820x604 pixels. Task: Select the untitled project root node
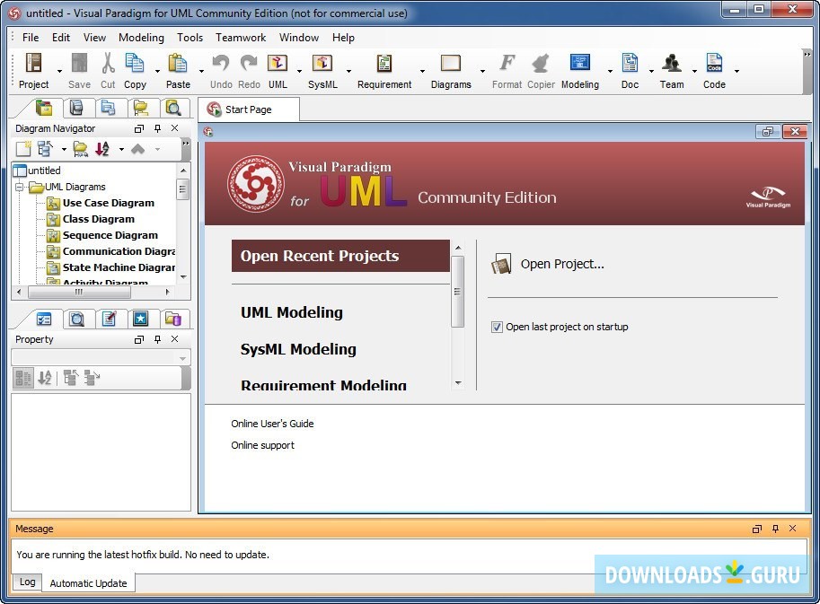pyautogui.click(x=44, y=171)
